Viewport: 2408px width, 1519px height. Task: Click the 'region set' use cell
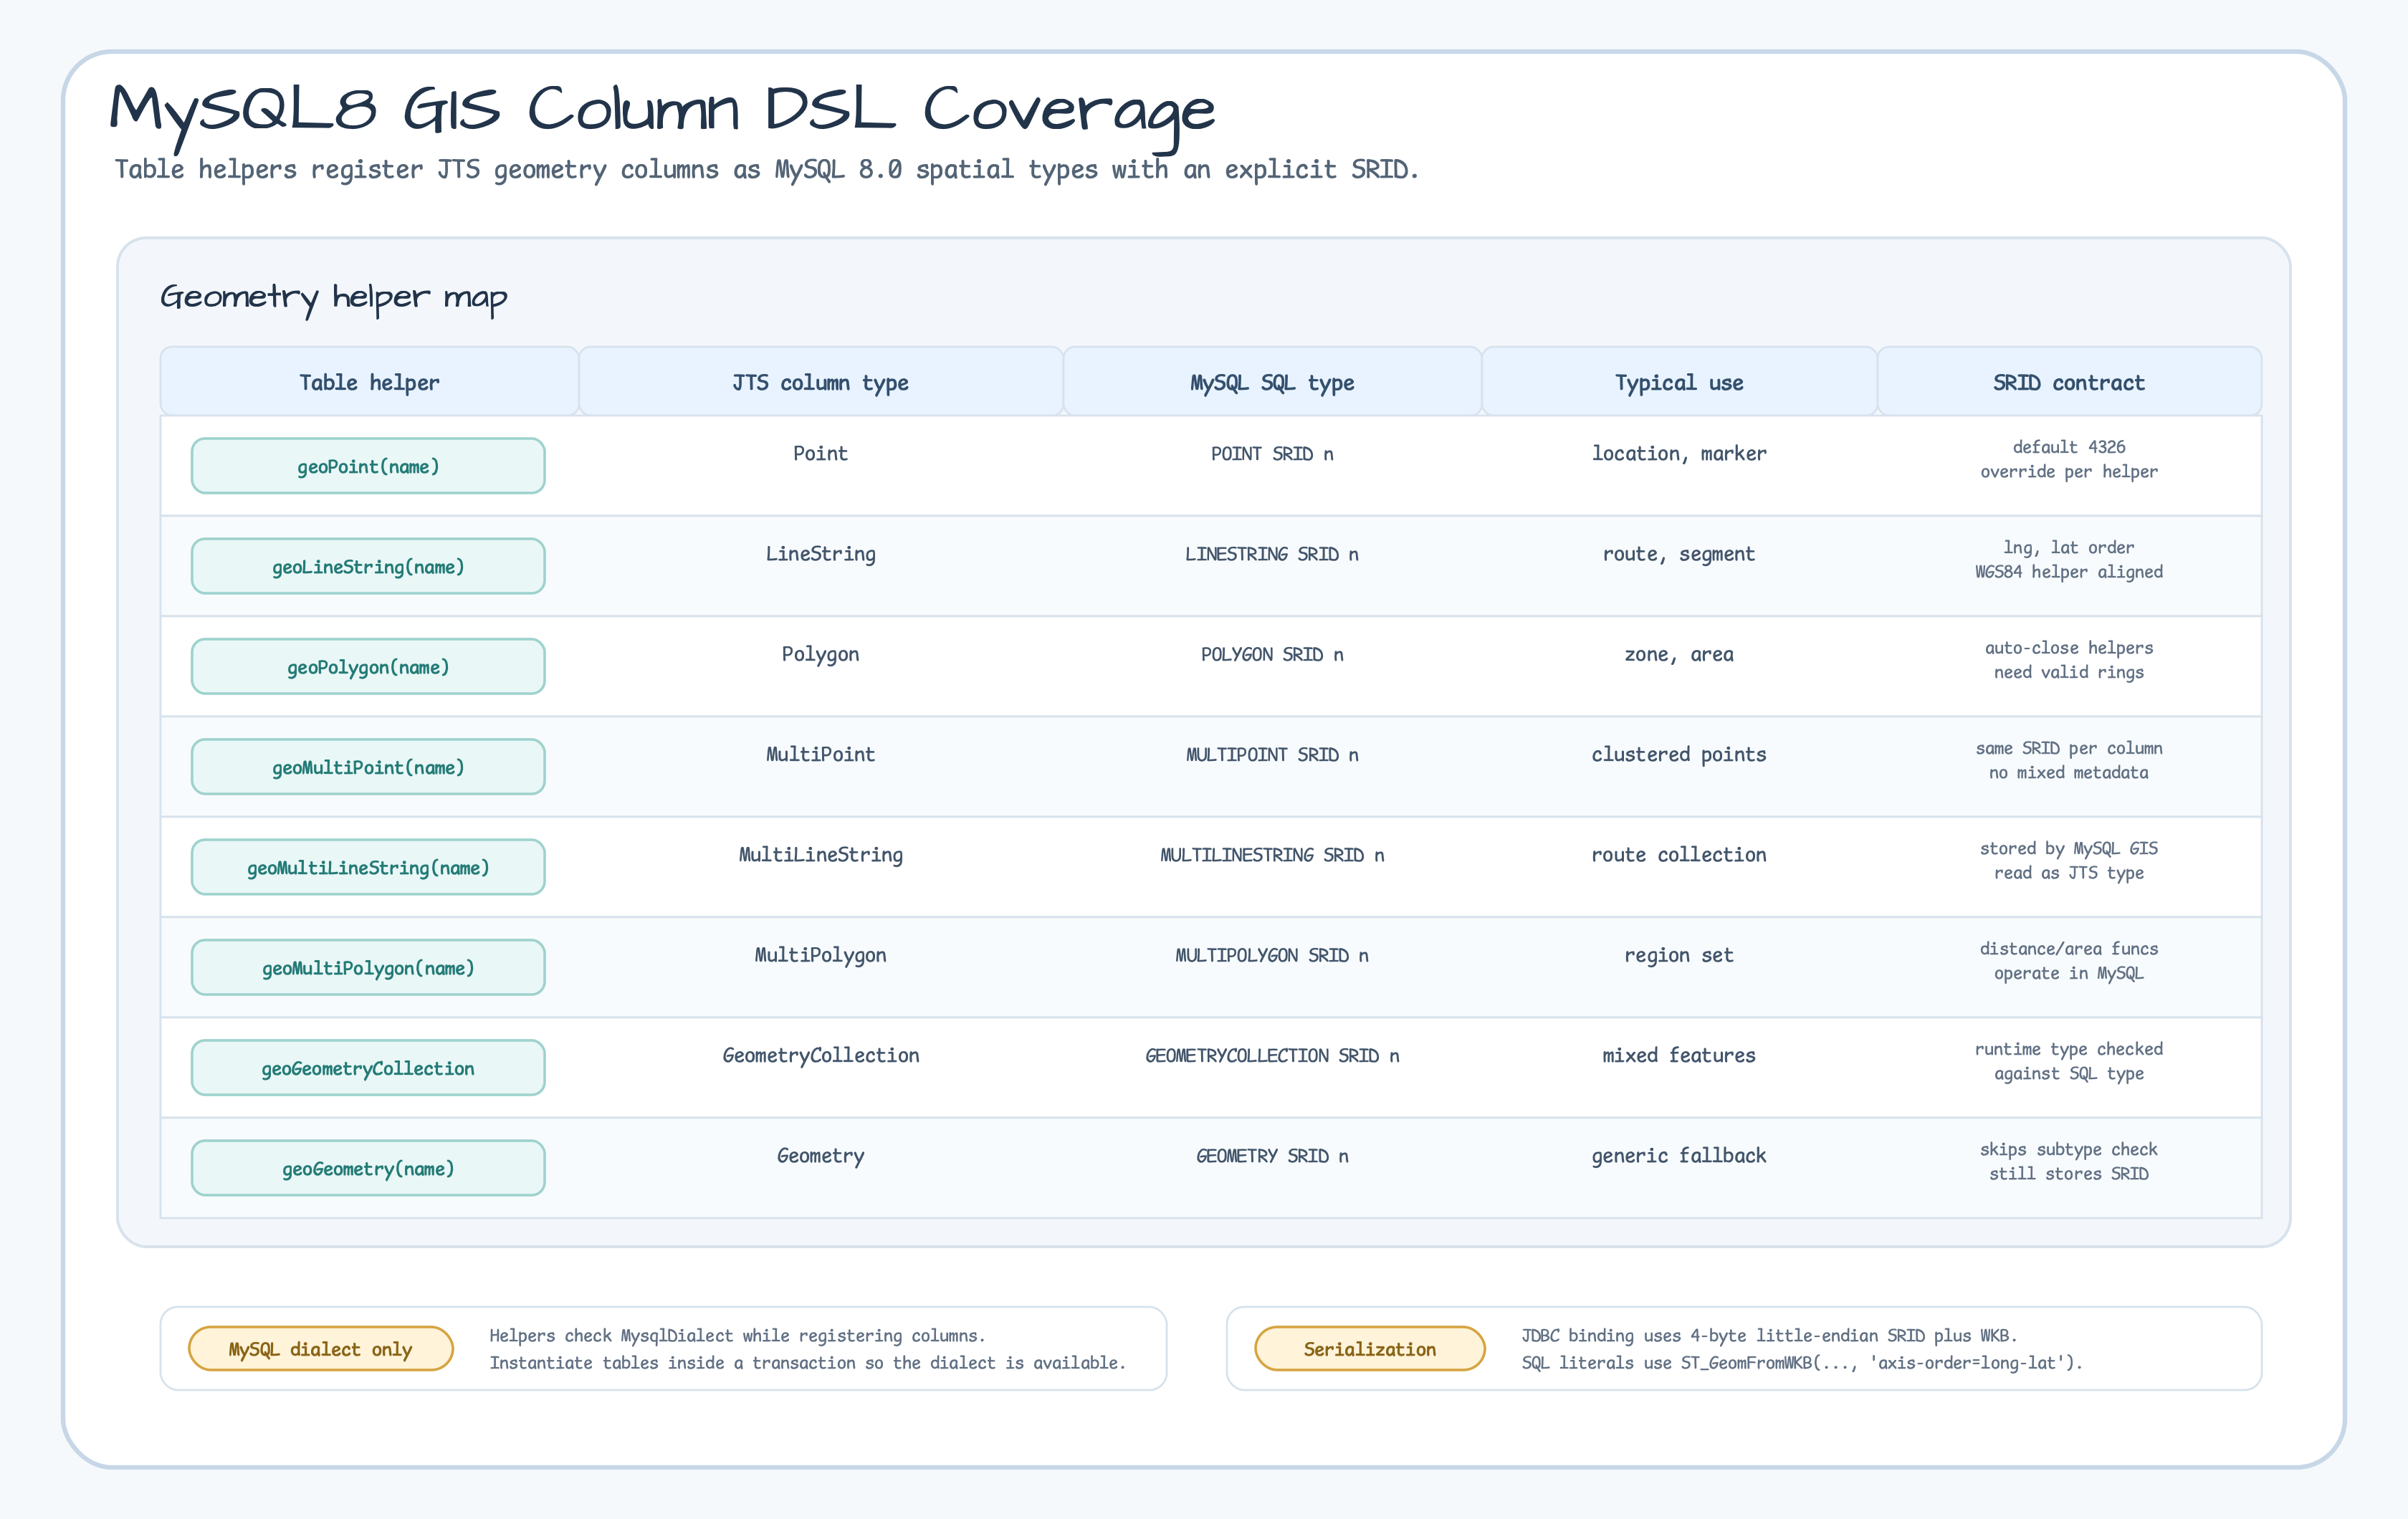tap(1679, 955)
